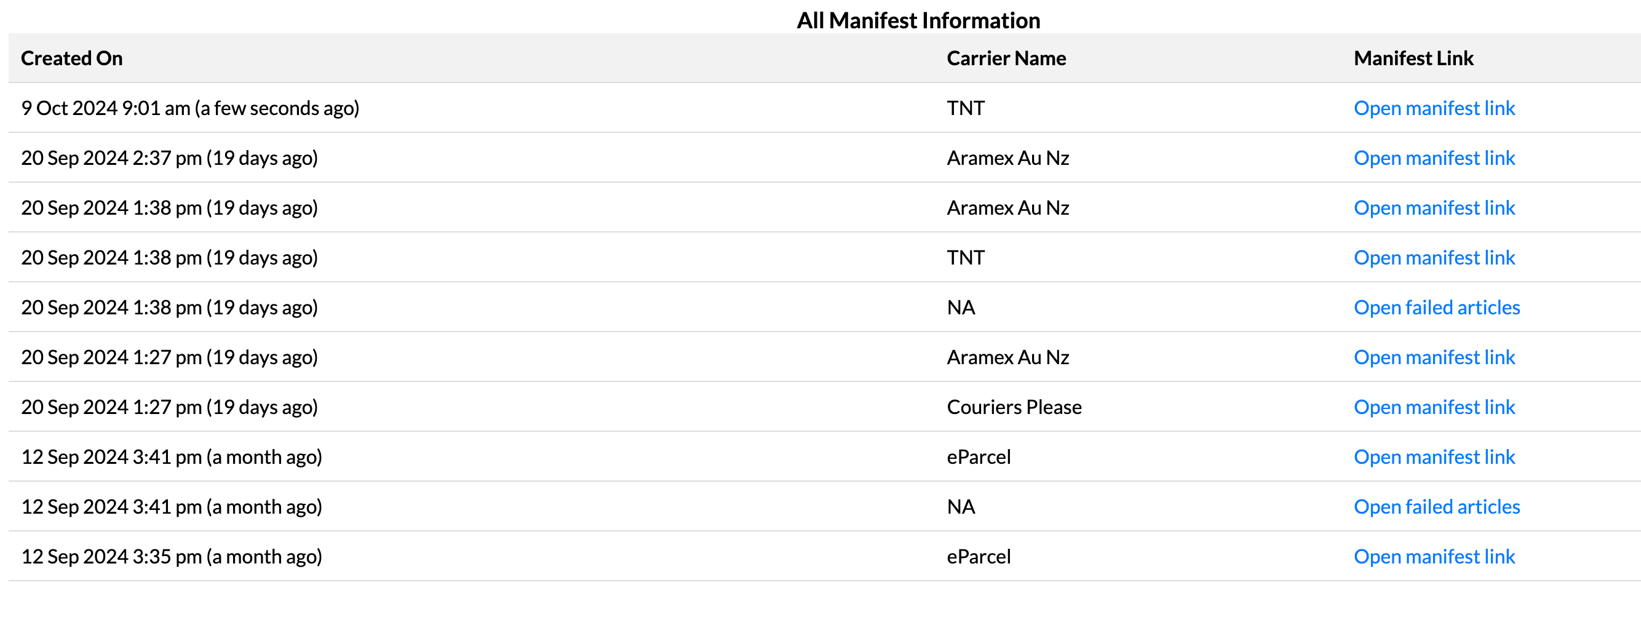The width and height of the screenshot is (1641, 641).
Task: Open manifest link for 3:41 pm eParcel row
Action: pos(1434,457)
